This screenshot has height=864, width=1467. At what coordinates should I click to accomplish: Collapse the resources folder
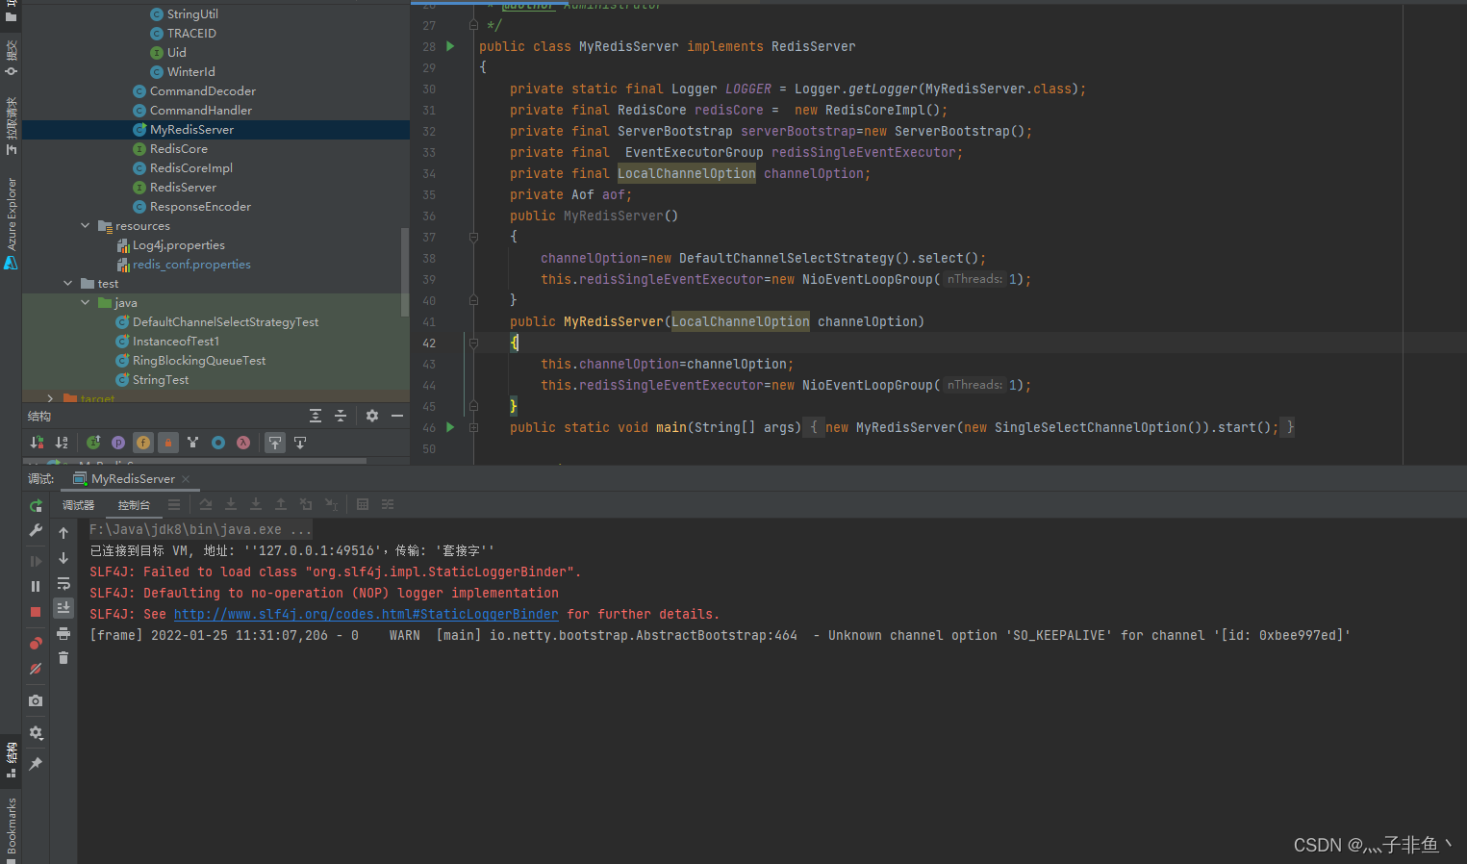pyautogui.click(x=86, y=225)
